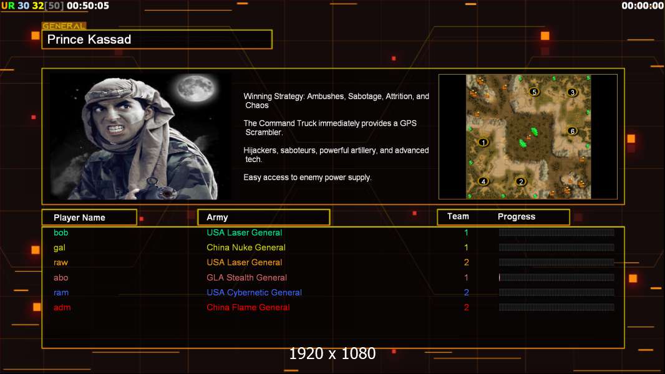Click start position marker 1 on map
The image size is (665, 374).
[483, 142]
